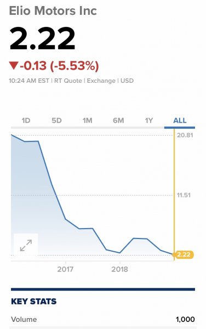
Task: Select the 5D time range tab
Action: (x=56, y=121)
